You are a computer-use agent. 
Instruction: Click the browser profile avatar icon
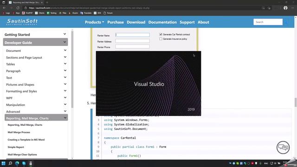[285, 8]
